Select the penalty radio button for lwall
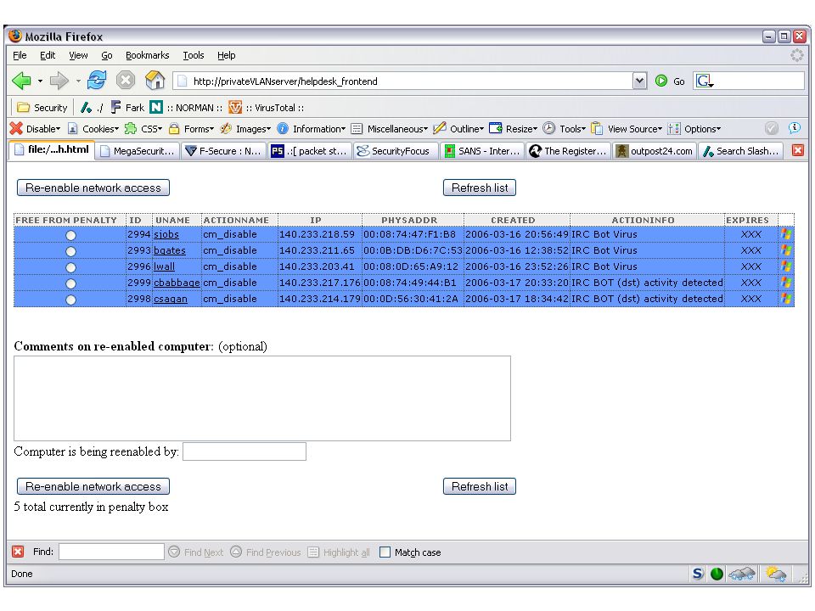Viewport: 815px width, 611px height. [70, 267]
